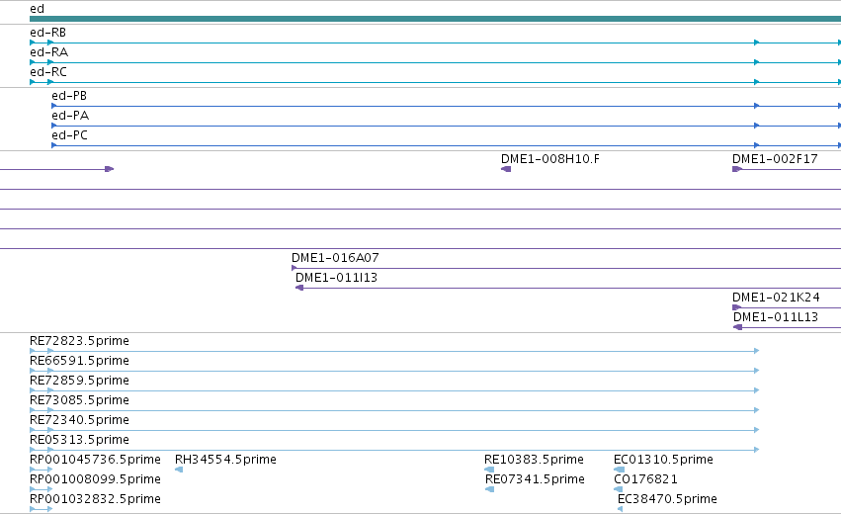Image resolution: width=841 pixels, height=514 pixels.
Task: Select the RE66591.5prime EST label
Action: point(79,361)
